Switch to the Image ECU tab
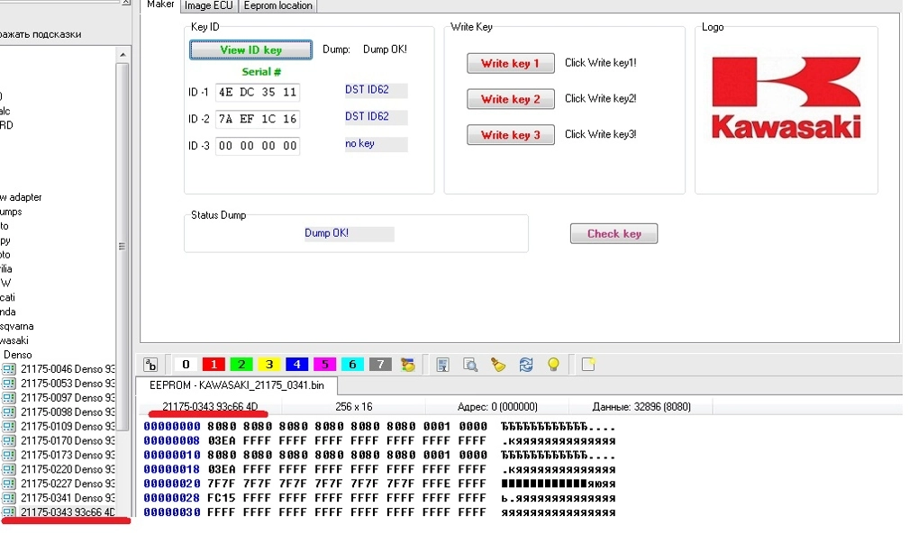This screenshot has width=909, height=543. (x=209, y=5)
